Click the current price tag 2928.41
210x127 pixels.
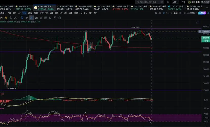pos(206,38)
